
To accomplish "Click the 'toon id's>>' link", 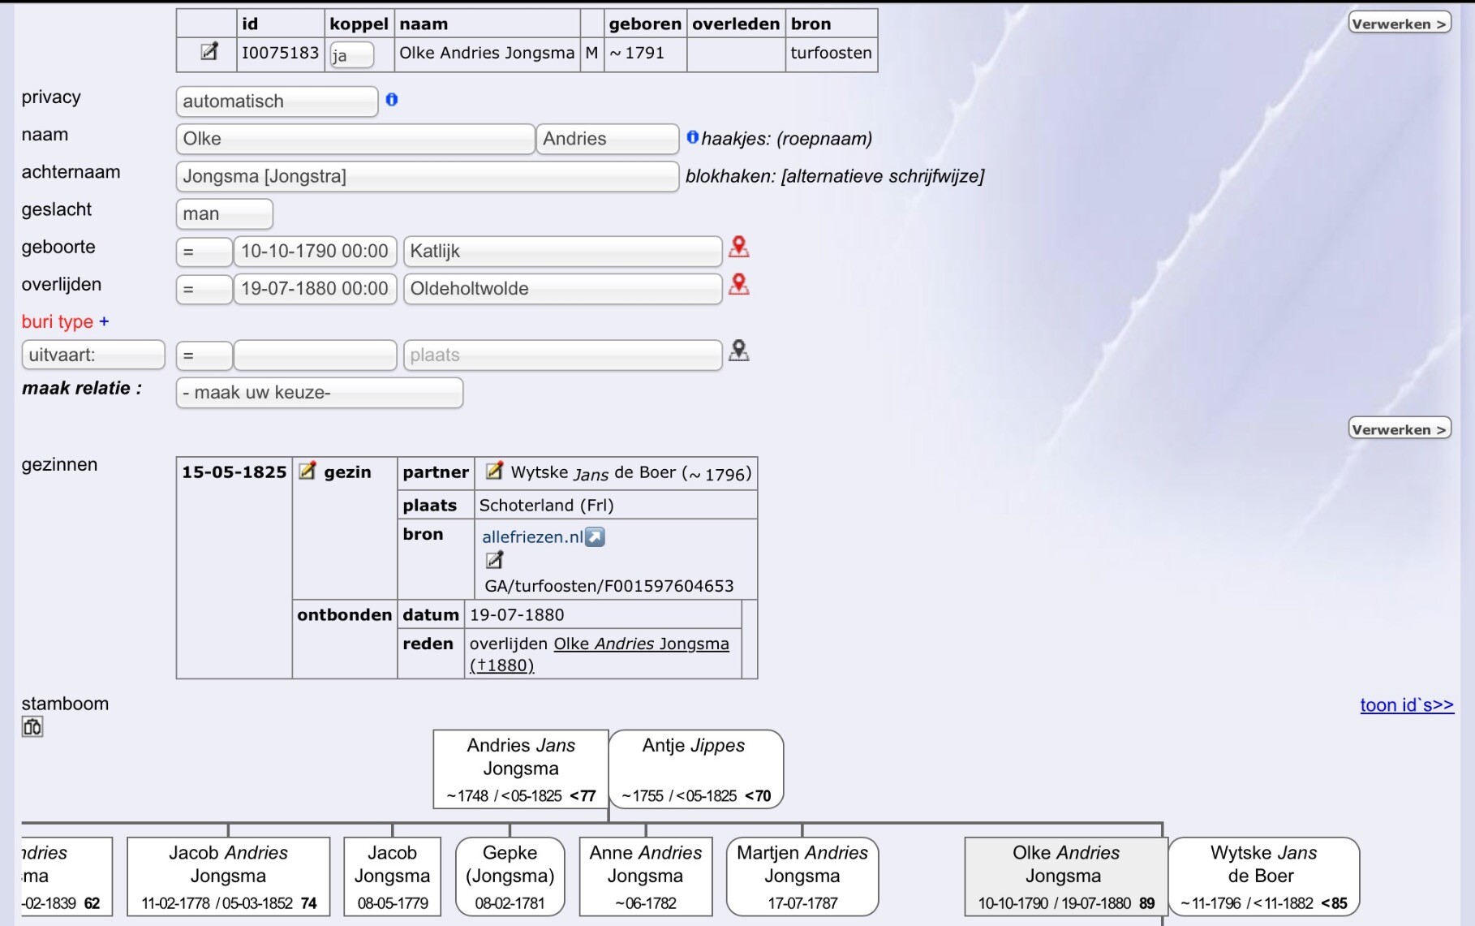I will click(1407, 704).
